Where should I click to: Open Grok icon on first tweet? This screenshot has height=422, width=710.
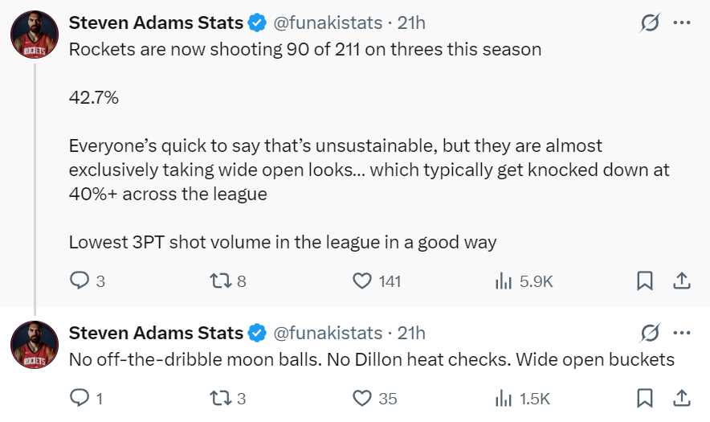648,23
